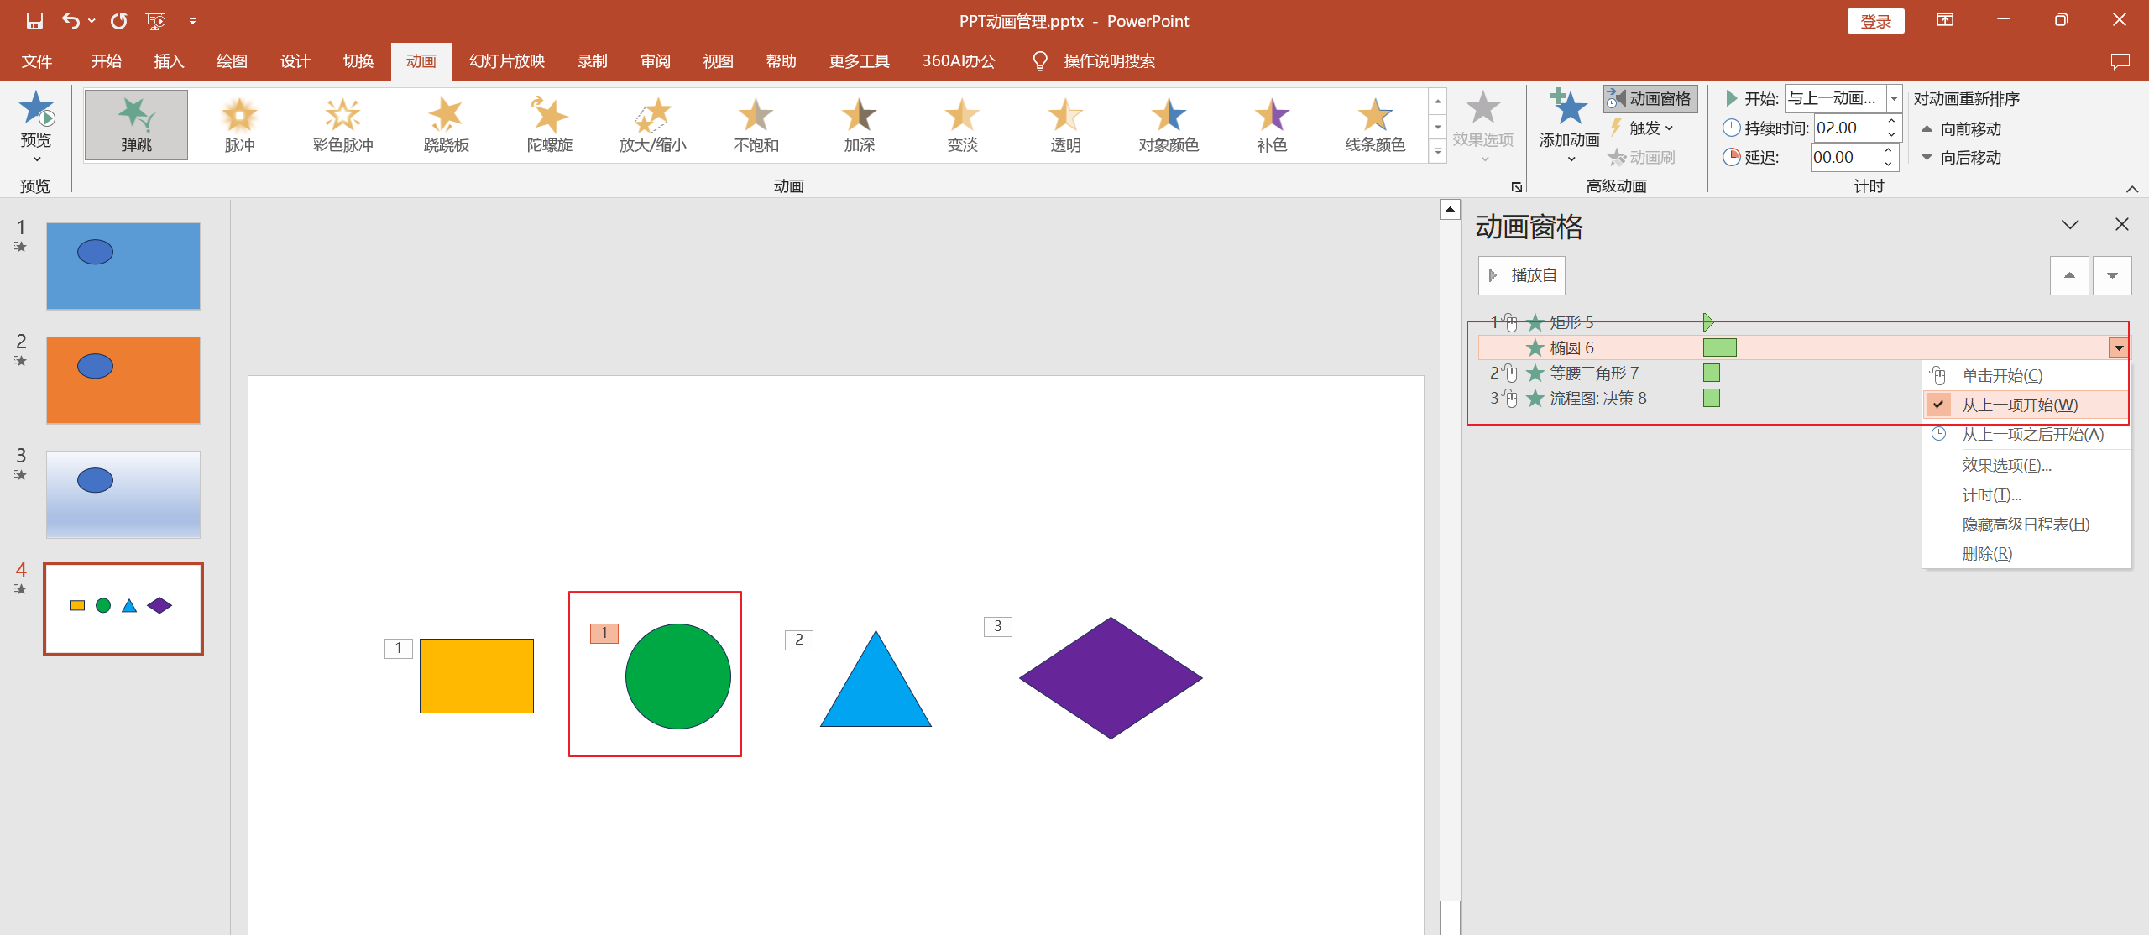The image size is (2149, 935).
Task: Choose 从上一项之后开始 (Start After Previous) in the menu
Action: coord(2031,435)
